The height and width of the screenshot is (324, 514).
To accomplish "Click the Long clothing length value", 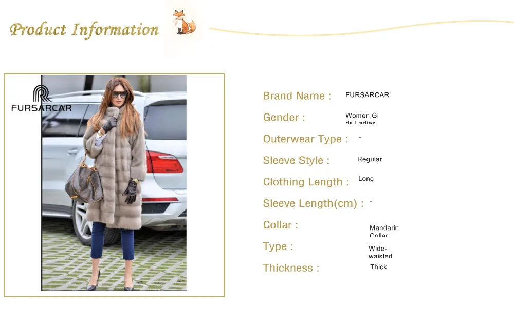I will [366, 179].
